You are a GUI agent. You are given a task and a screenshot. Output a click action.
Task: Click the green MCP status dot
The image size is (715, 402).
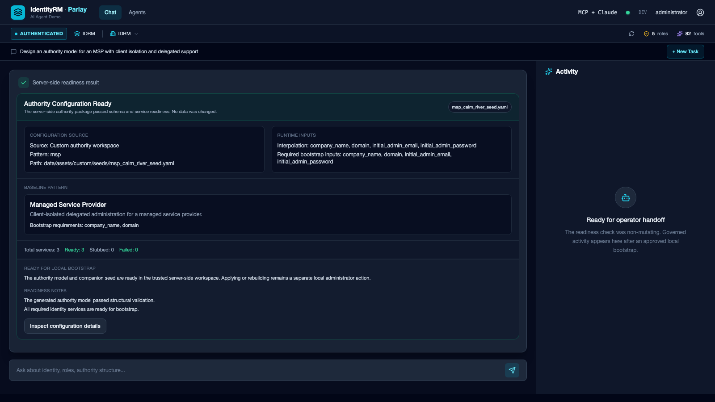[628, 13]
